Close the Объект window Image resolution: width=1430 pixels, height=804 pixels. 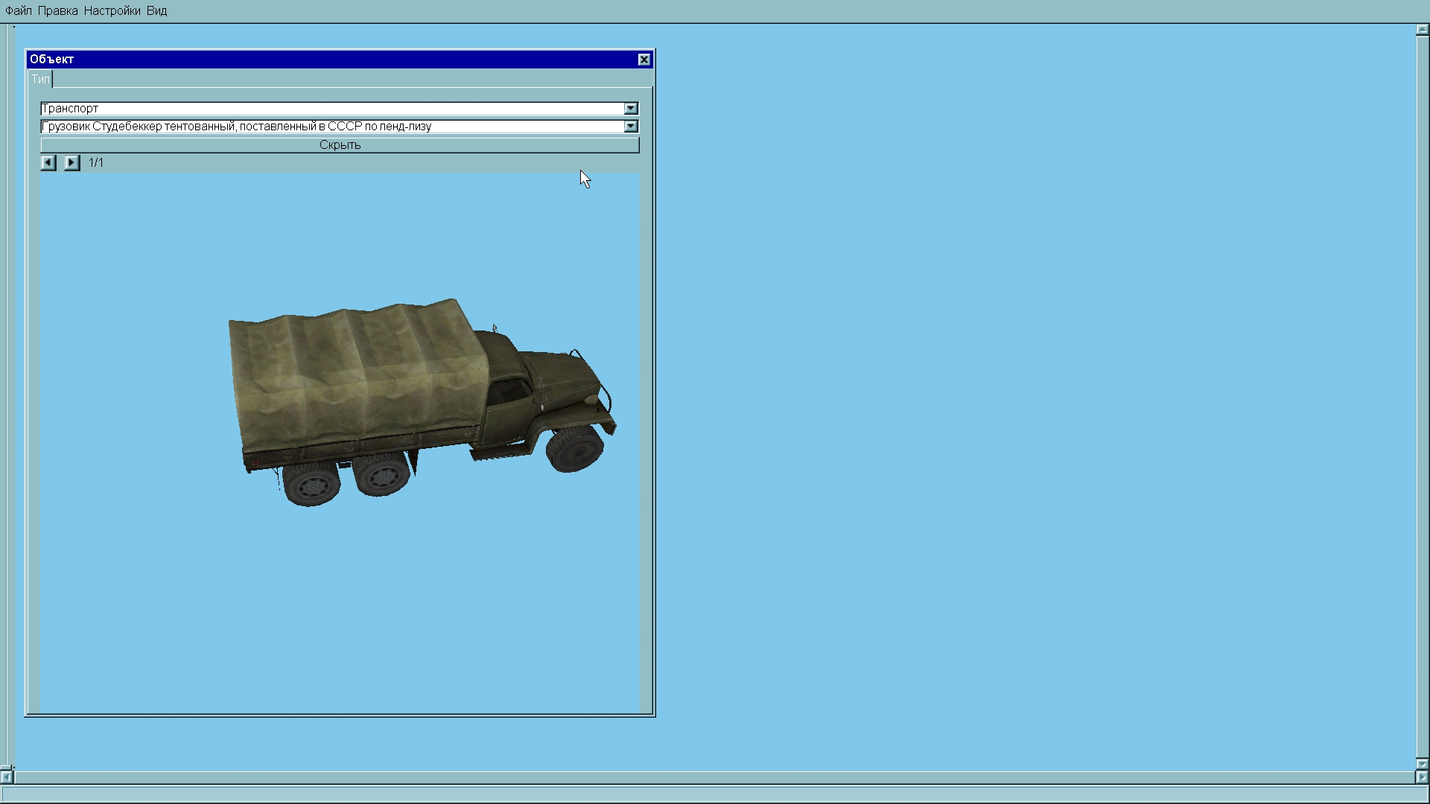[x=644, y=60]
